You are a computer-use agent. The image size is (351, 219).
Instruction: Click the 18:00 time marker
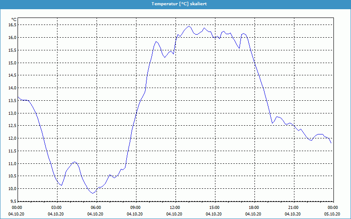click(254, 208)
